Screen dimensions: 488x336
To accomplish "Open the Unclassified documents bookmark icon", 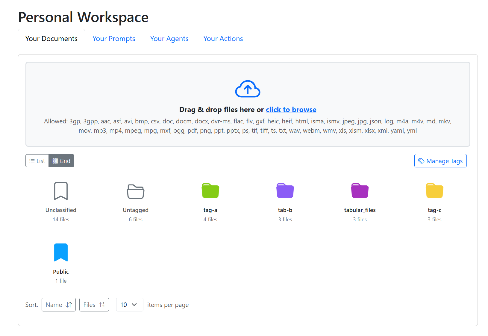I will (61, 191).
